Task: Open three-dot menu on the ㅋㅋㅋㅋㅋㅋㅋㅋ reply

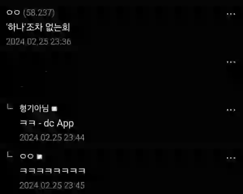Action: (x=231, y=158)
